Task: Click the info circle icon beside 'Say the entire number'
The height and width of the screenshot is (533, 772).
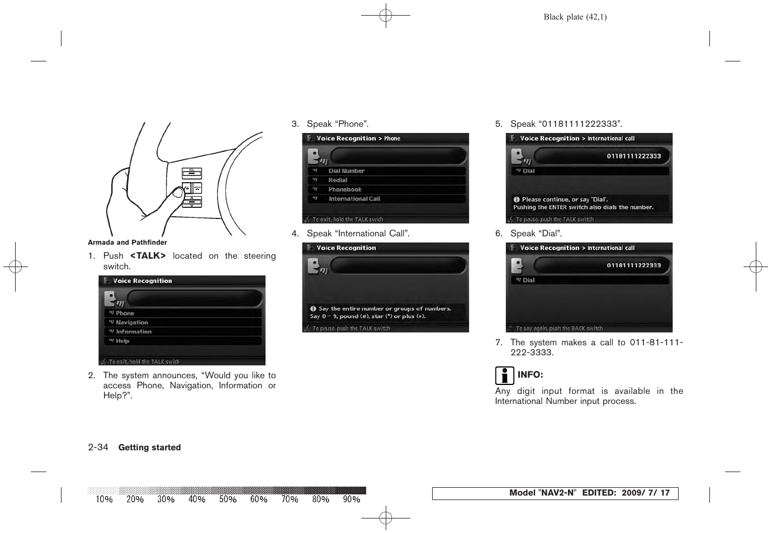Action: [313, 308]
